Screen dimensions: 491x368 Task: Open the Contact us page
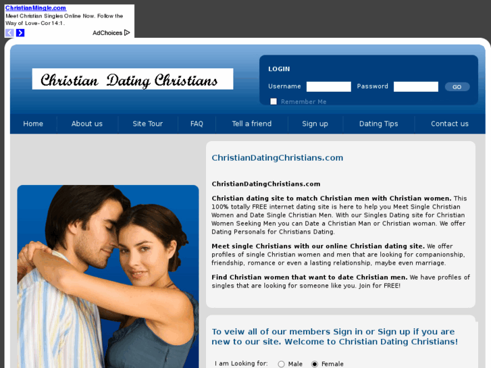450,124
